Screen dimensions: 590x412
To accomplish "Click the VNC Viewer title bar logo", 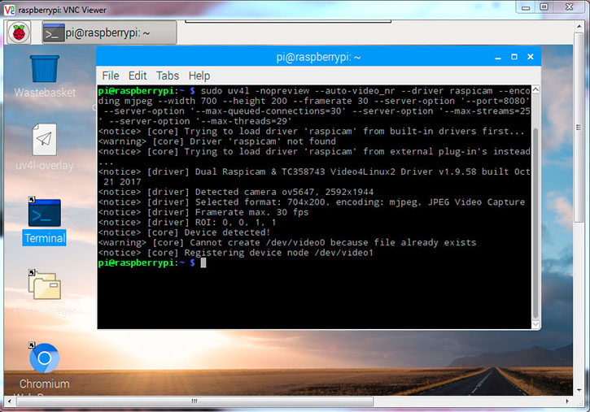I will tap(9, 7).
